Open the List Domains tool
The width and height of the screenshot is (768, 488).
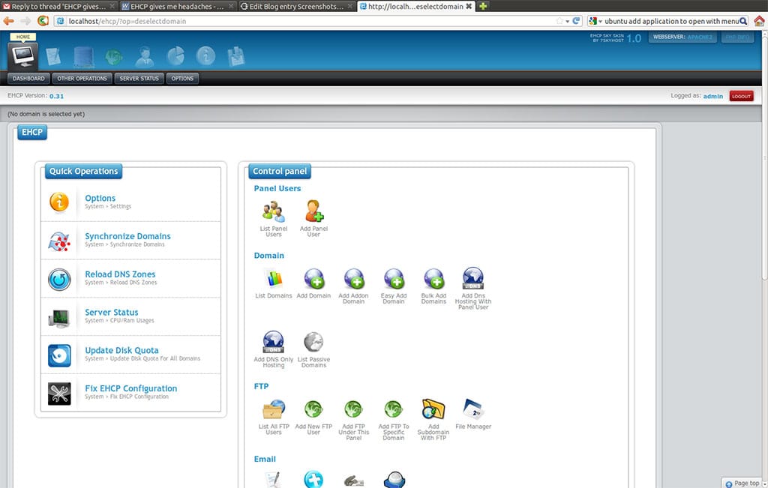click(273, 277)
